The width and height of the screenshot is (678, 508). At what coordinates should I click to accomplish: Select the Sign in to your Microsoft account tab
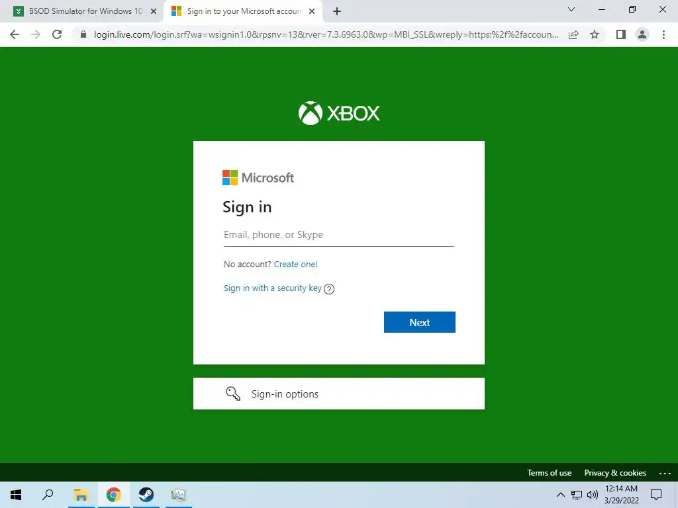point(242,11)
